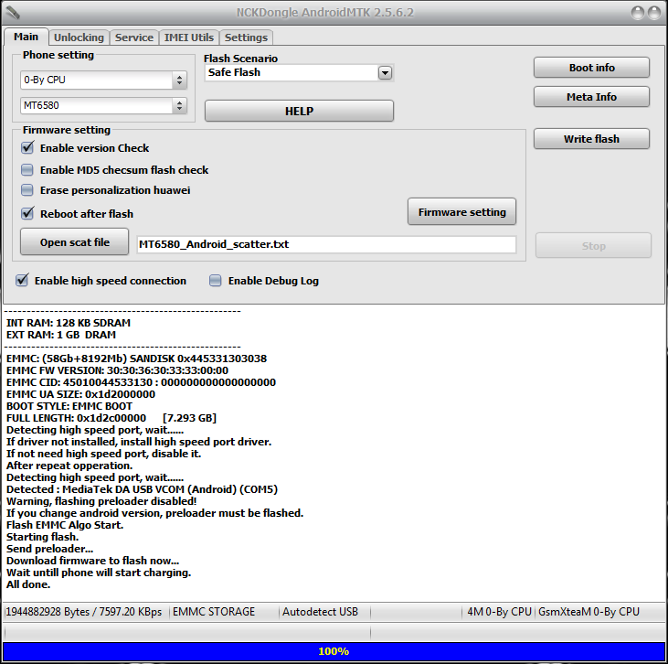Click the first round window button in the title bar
The image size is (668, 664).
[x=637, y=13]
